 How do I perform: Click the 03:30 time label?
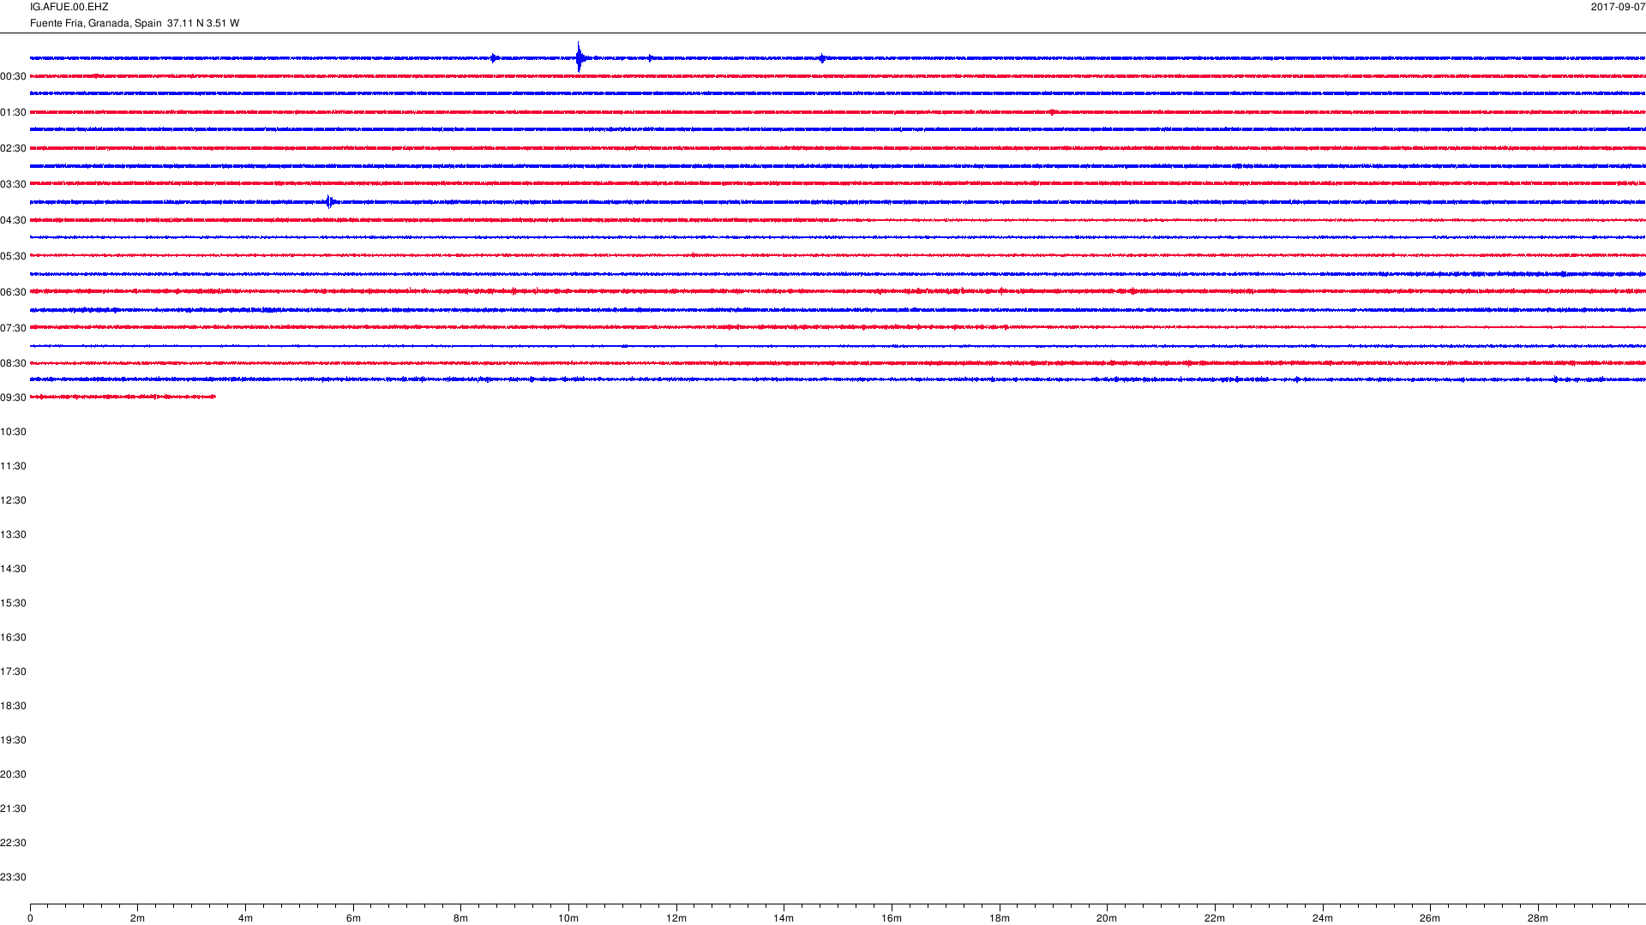click(x=13, y=184)
